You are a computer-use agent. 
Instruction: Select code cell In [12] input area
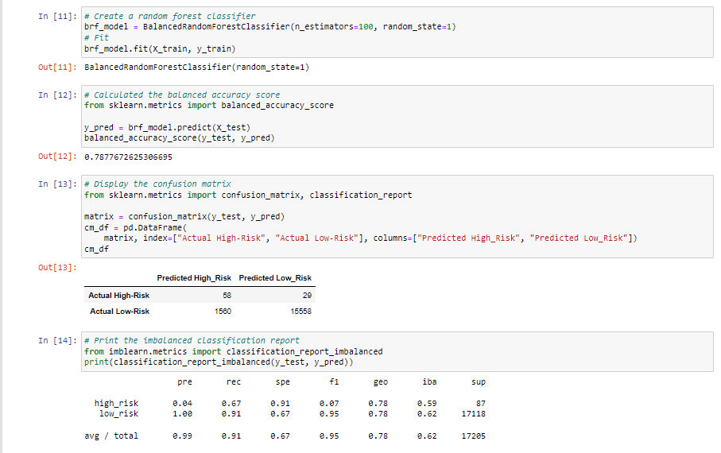(x=397, y=116)
